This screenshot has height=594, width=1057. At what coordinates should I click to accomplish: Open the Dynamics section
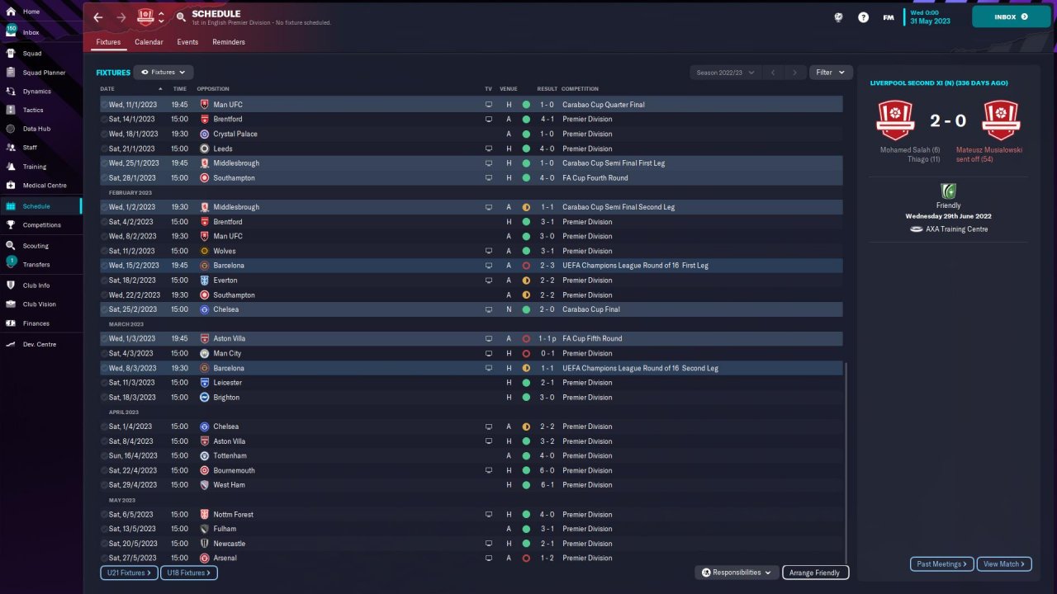tap(36, 92)
